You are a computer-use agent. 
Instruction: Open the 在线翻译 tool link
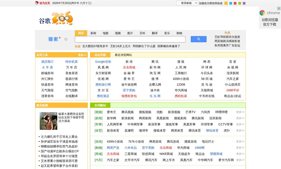[x=71, y=96]
